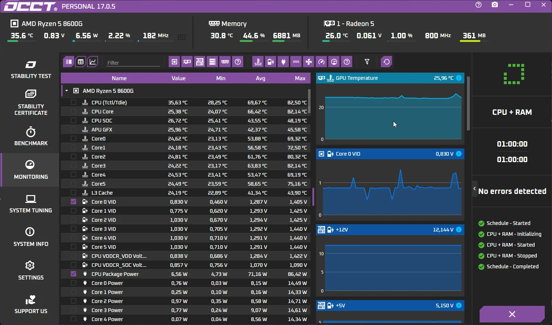Tick the APU GFX checkbox
Viewport: 552px width, 325px height.
point(73,130)
